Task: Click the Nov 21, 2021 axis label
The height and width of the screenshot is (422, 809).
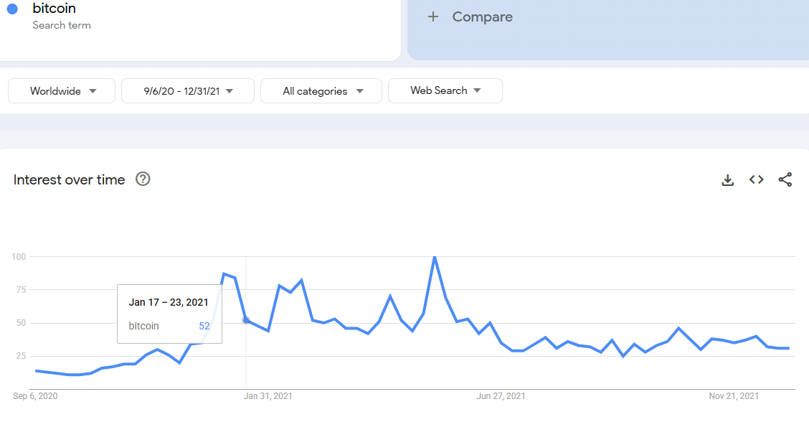Action: (x=734, y=395)
